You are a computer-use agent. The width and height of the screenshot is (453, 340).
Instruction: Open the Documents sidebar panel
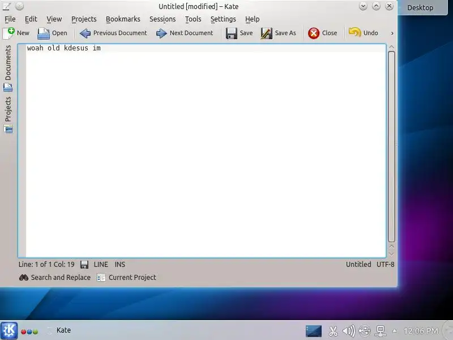pyautogui.click(x=8, y=68)
